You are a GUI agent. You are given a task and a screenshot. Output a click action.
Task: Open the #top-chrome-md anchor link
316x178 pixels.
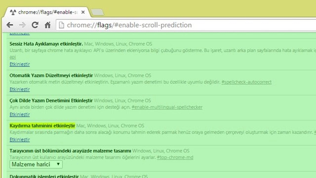click(x=175, y=157)
